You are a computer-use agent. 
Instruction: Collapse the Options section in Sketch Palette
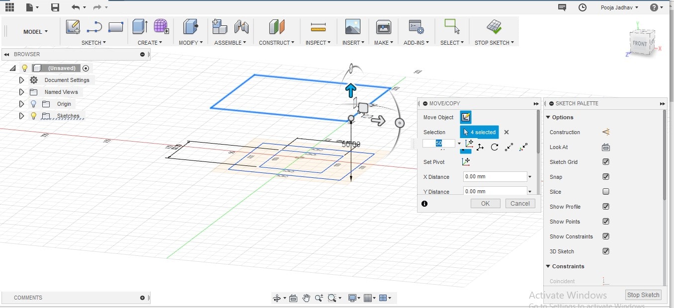click(x=549, y=117)
